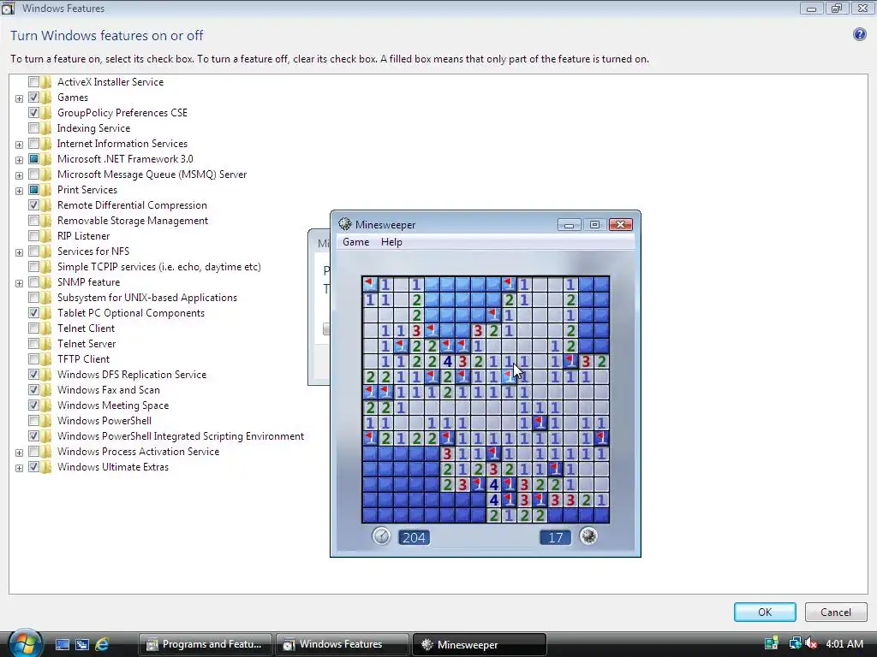Image resolution: width=877 pixels, height=657 pixels.
Task: Open the Minesweeper Game menu
Action: pyautogui.click(x=355, y=242)
